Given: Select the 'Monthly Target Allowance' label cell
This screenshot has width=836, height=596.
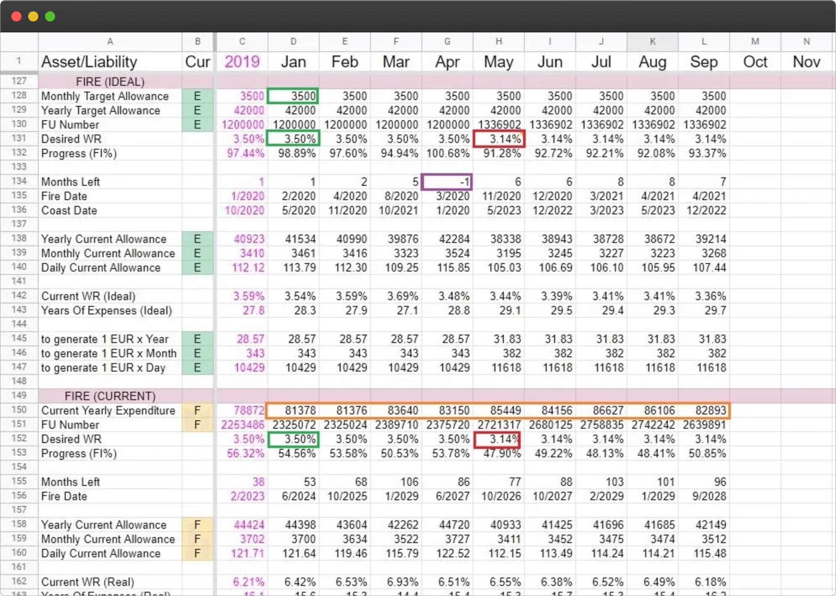Looking at the screenshot, I should [x=110, y=96].
